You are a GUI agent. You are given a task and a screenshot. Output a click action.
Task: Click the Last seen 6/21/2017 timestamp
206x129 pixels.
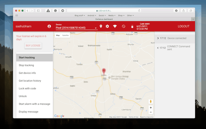[x=143, y=26]
